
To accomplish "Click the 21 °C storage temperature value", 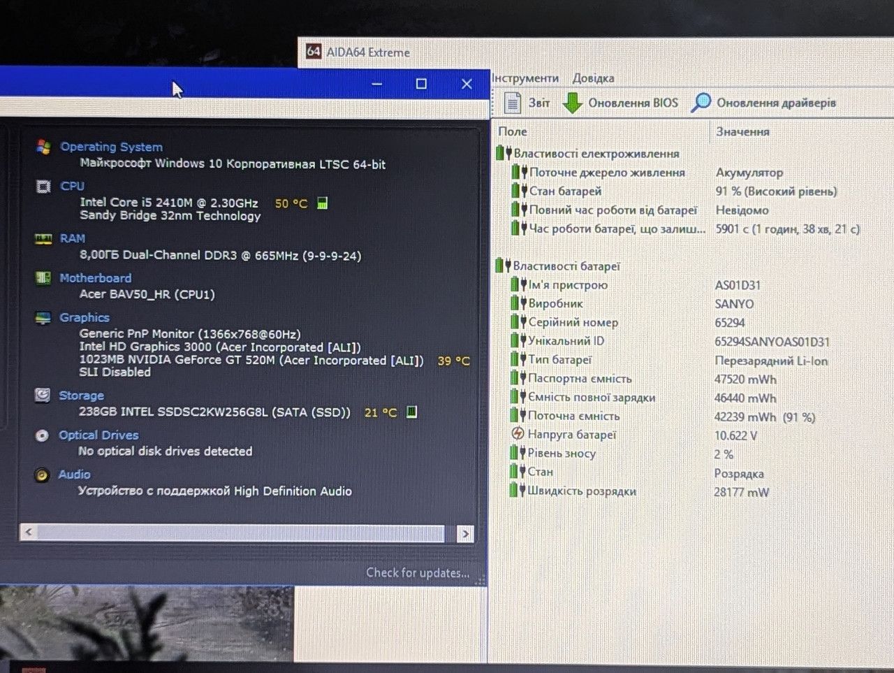I will (381, 412).
